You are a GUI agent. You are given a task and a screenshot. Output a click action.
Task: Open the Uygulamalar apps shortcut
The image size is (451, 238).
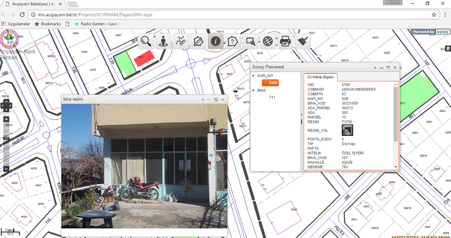coord(16,24)
